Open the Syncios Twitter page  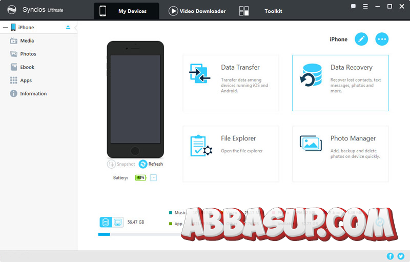click(401, 256)
